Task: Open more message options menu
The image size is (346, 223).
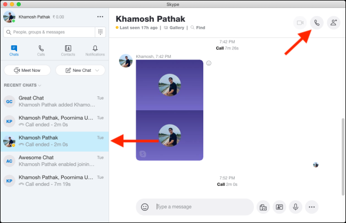Action: pos(312,207)
